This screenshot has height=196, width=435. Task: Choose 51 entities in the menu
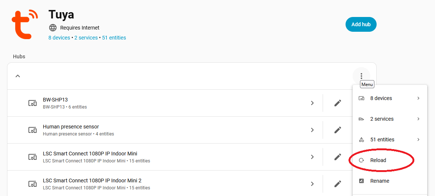pyautogui.click(x=382, y=140)
